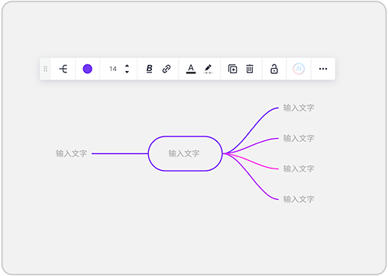Select the topmost right branch 输入文字
Viewport: 388px width, 276px height.
tap(299, 108)
